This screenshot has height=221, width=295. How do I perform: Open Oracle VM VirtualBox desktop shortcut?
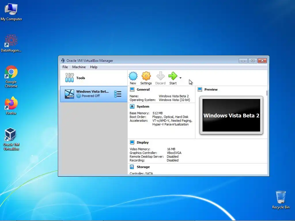(11, 139)
